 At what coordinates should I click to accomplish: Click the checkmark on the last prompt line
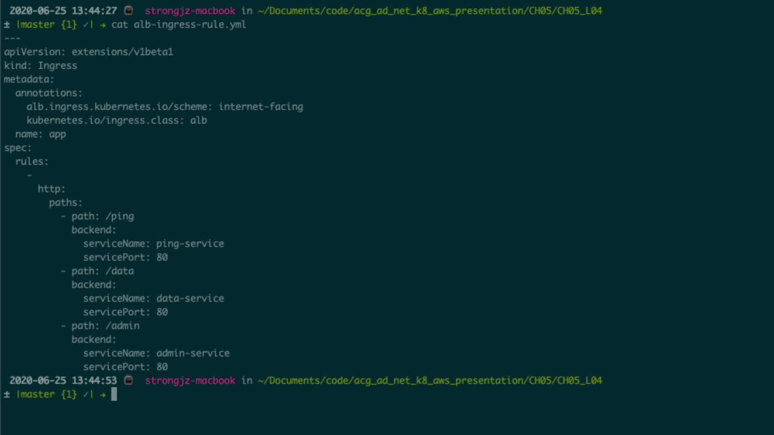coord(86,395)
